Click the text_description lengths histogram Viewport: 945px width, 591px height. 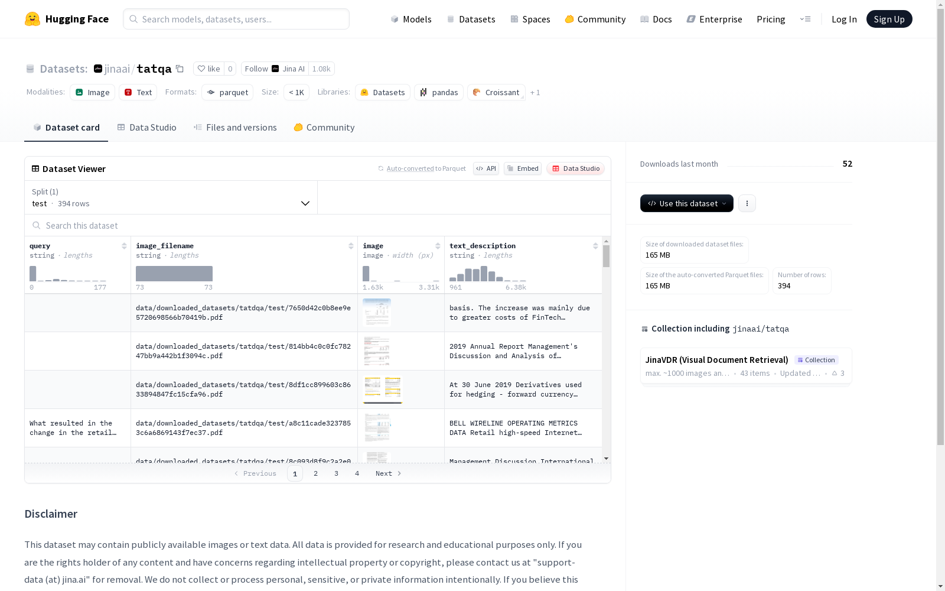(488, 274)
